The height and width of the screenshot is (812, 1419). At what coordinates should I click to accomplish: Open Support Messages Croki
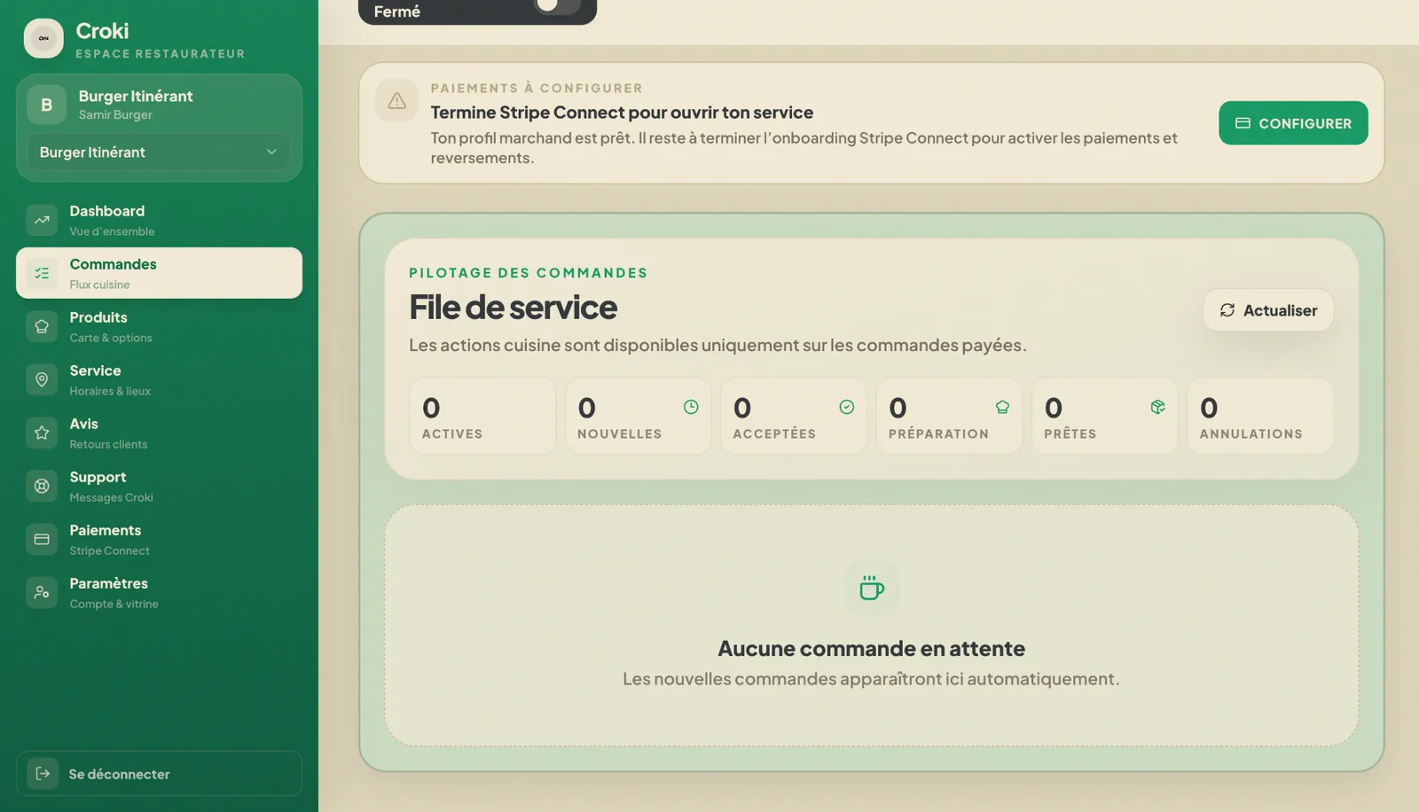pyautogui.click(x=159, y=486)
